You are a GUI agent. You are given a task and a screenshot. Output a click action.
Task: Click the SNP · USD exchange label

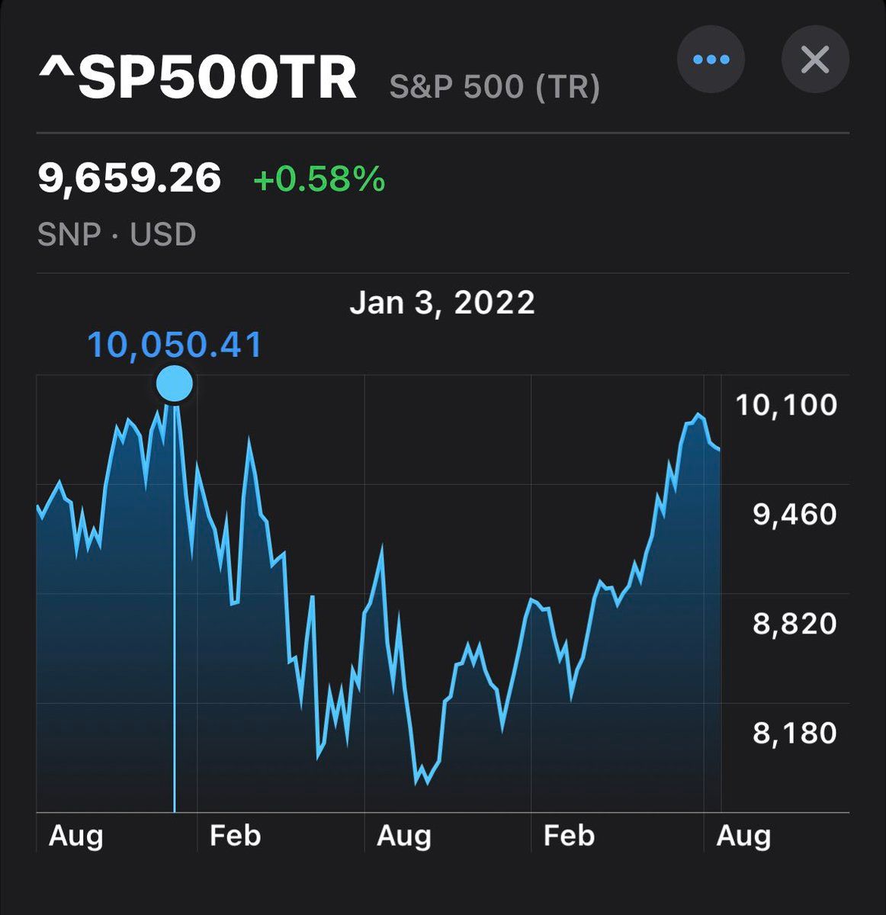click(x=117, y=234)
